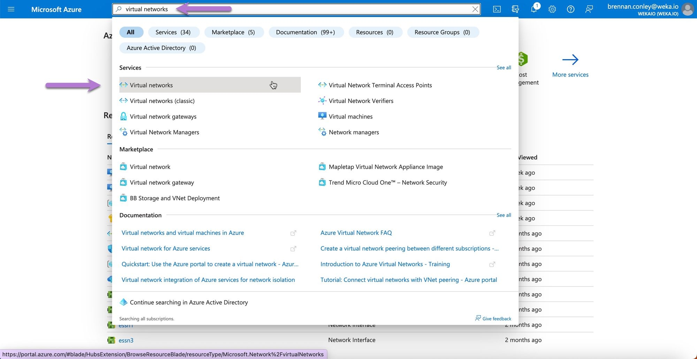Image resolution: width=697 pixels, height=359 pixels.
Task: Open Virtual machines service result
Action: click(x=351, y=116)
